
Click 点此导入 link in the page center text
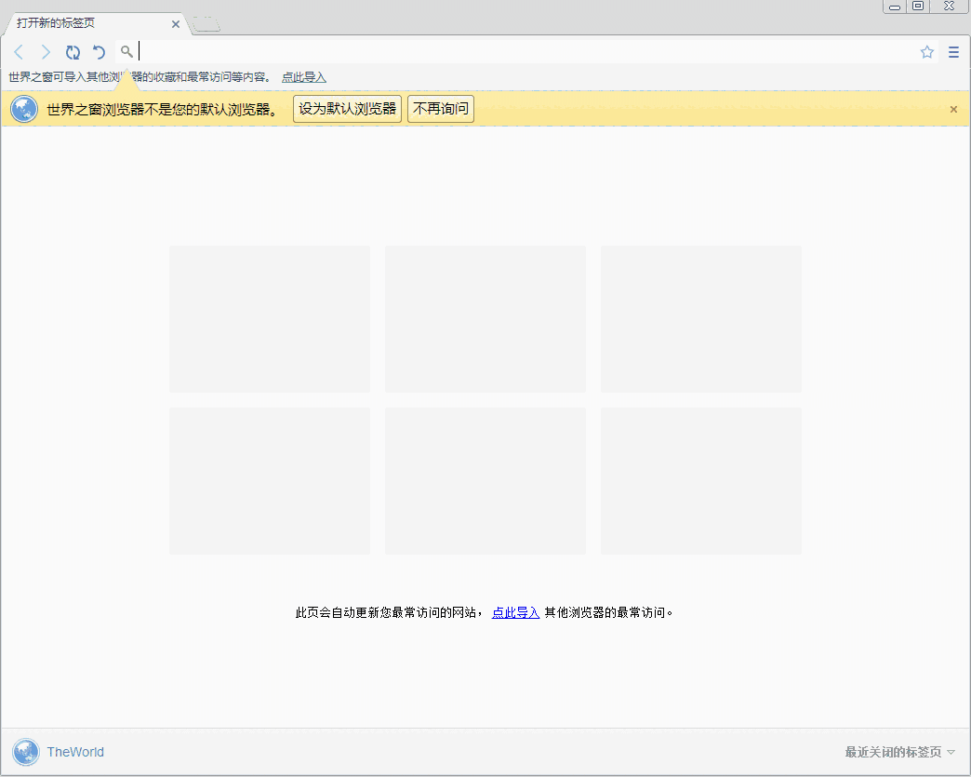[515, 612]
